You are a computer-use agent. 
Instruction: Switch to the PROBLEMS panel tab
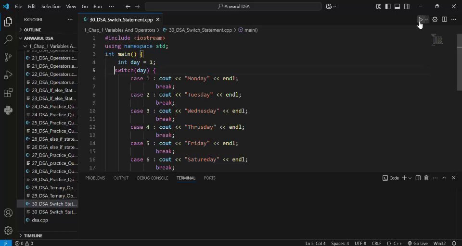click(95, 178)
